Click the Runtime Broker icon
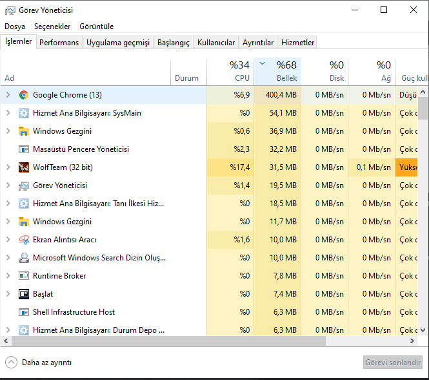 click(24, 276)
